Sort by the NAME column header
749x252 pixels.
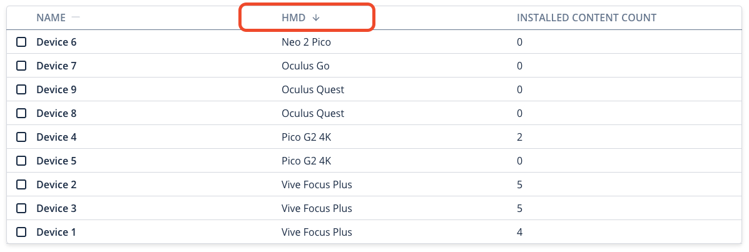click(51, 18)
